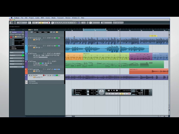
Task: Solo the Acoustic Guitar track
Action: pos(32,38)
